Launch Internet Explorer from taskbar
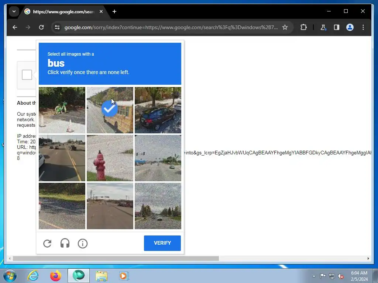This screenshot has height=283, width=378. (33, 276)
